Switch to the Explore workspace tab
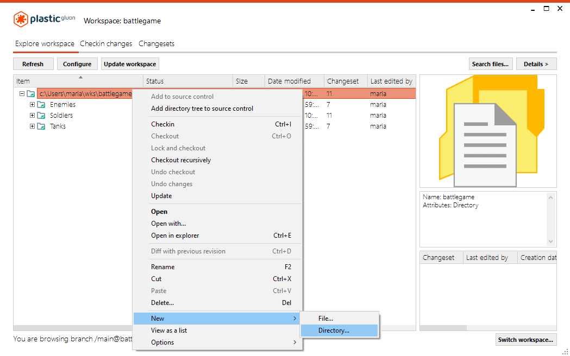The image size is (570, 356). [x=45, y=43]
